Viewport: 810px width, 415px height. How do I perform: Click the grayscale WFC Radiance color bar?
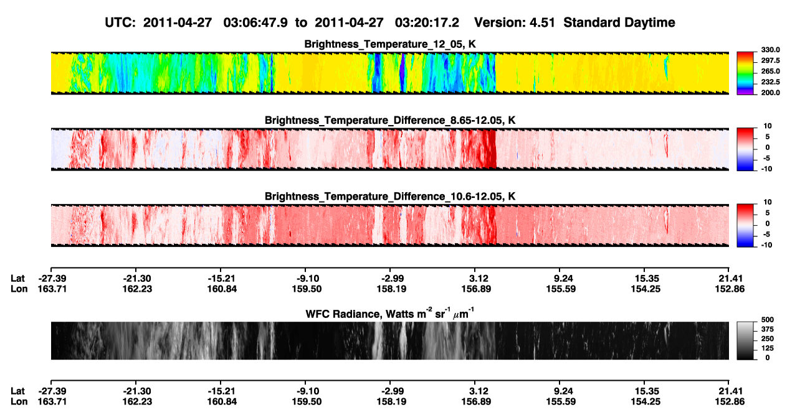point(745,340)
